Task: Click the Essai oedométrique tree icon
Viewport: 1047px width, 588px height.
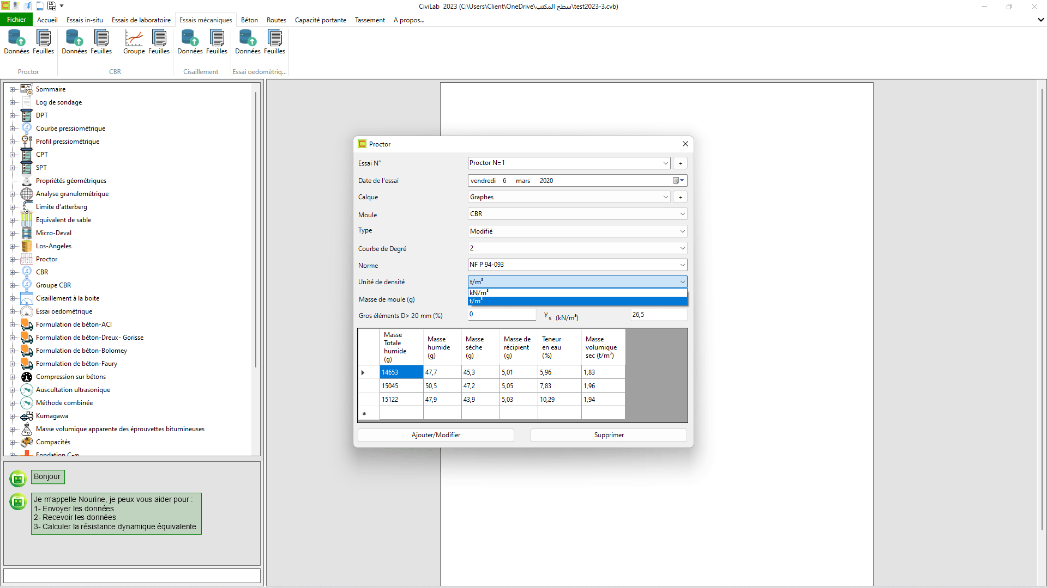Action: point(27,311)
